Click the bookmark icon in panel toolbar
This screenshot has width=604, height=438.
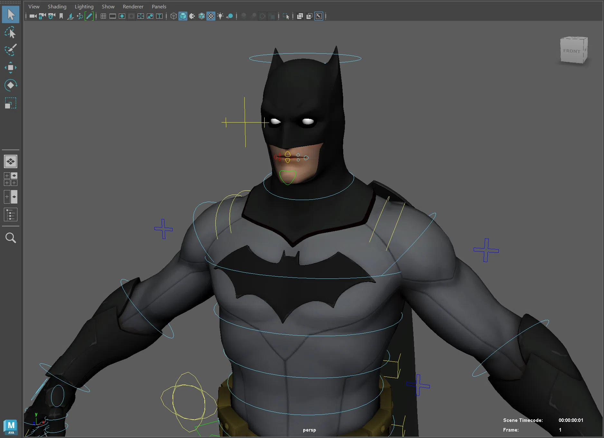(61, 16)
